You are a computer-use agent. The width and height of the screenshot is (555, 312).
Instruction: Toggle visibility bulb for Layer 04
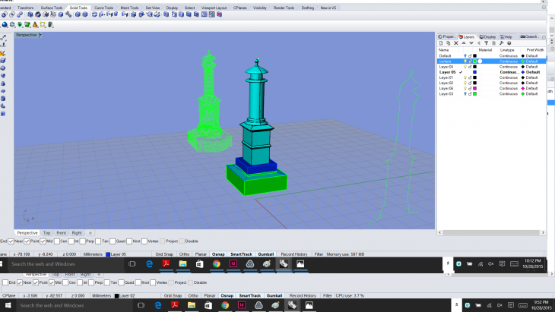click(x=465, y=67)
